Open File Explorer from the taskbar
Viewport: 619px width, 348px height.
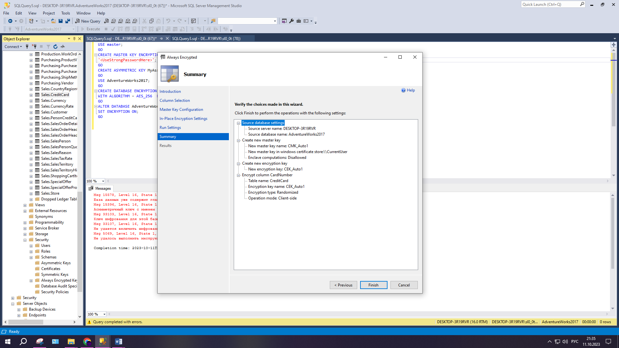[x=71, y=341]
